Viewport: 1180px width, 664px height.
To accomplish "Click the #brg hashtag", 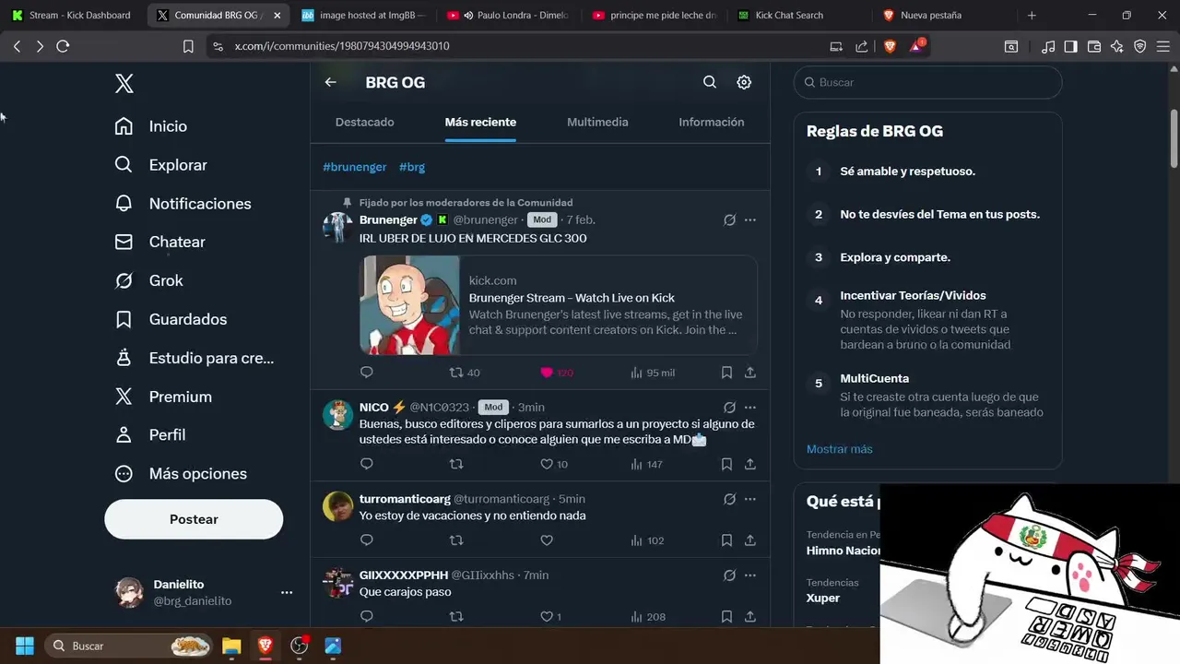I will tap(412, 167).
